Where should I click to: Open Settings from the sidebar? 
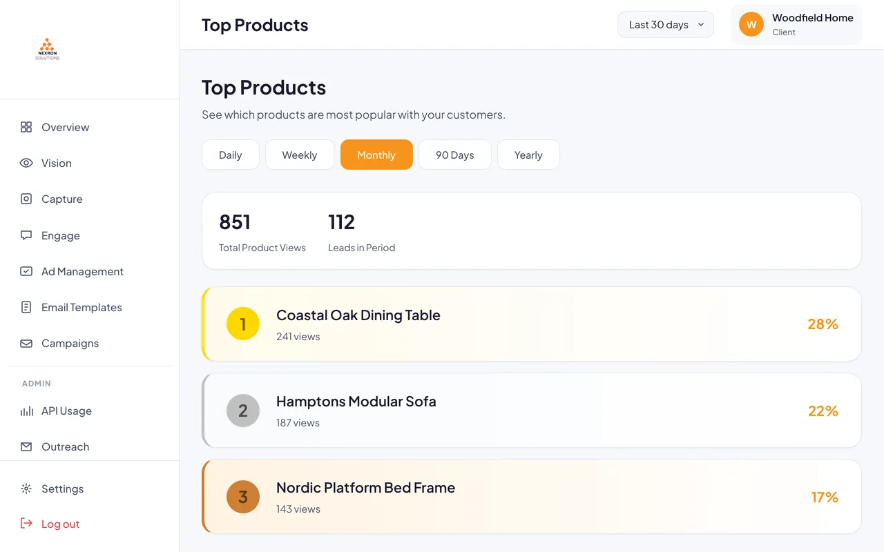[x=90, y=489]
